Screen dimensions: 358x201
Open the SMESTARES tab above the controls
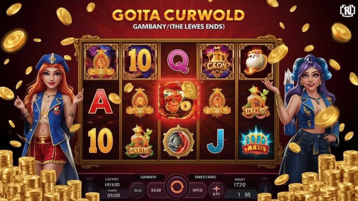[205, 177]
